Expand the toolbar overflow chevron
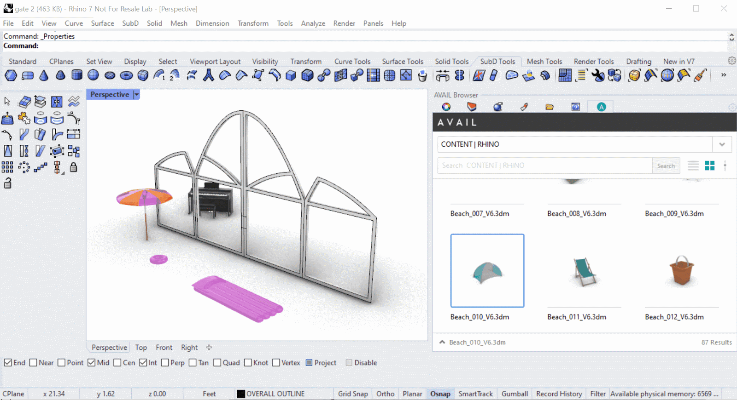The width and height of the screenshot is (737, 400). click(x=723, y=75)
